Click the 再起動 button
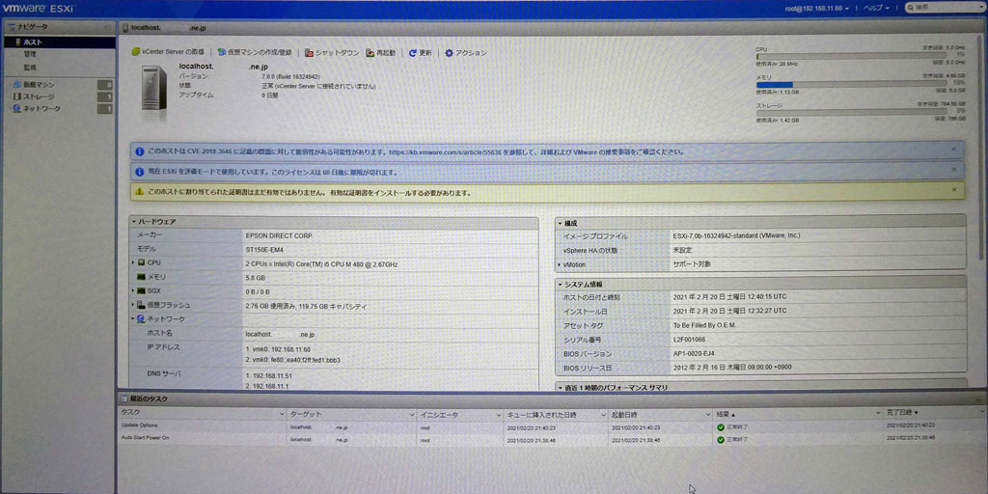 tap(381, 53)
